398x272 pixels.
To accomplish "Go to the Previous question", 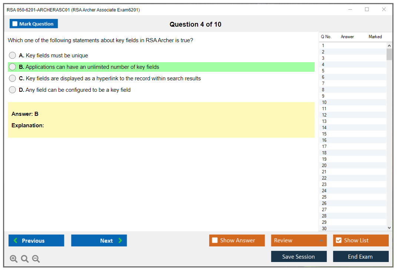I will (x=36, y=241).
